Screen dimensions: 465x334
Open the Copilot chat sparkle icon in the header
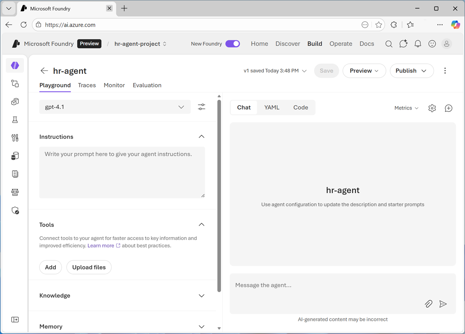(403, 44)
